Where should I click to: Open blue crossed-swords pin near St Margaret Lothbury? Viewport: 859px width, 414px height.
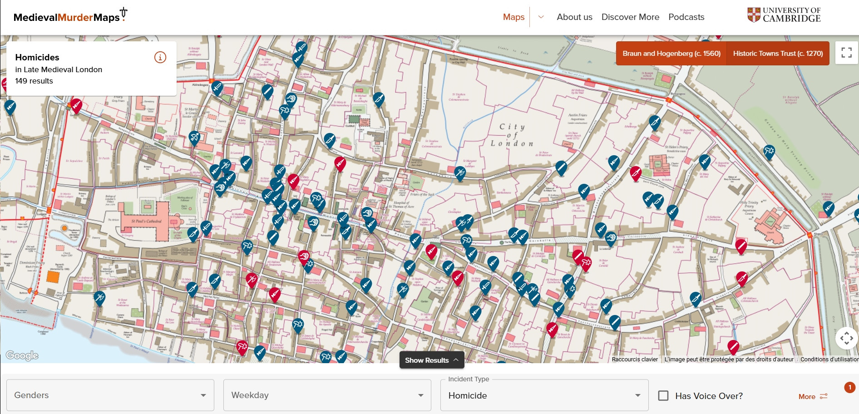coord(460,174)
